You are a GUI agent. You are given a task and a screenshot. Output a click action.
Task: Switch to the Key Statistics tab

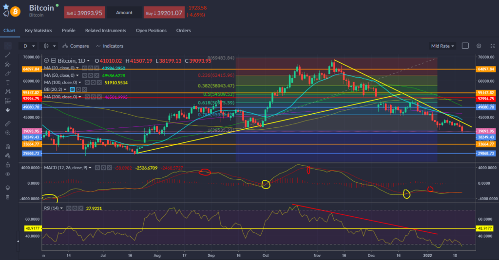coord(38,31)
